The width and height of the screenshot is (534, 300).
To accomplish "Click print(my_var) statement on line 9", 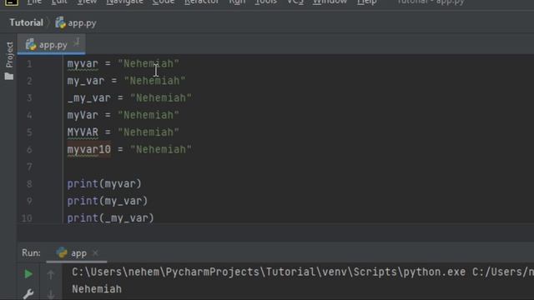I will tap(108, 201).
